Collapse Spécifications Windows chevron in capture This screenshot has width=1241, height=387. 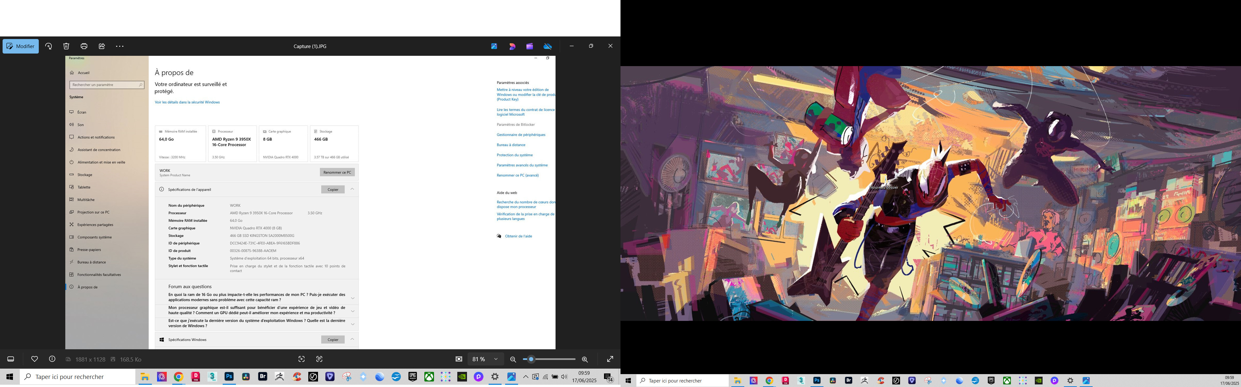point(352,339)
